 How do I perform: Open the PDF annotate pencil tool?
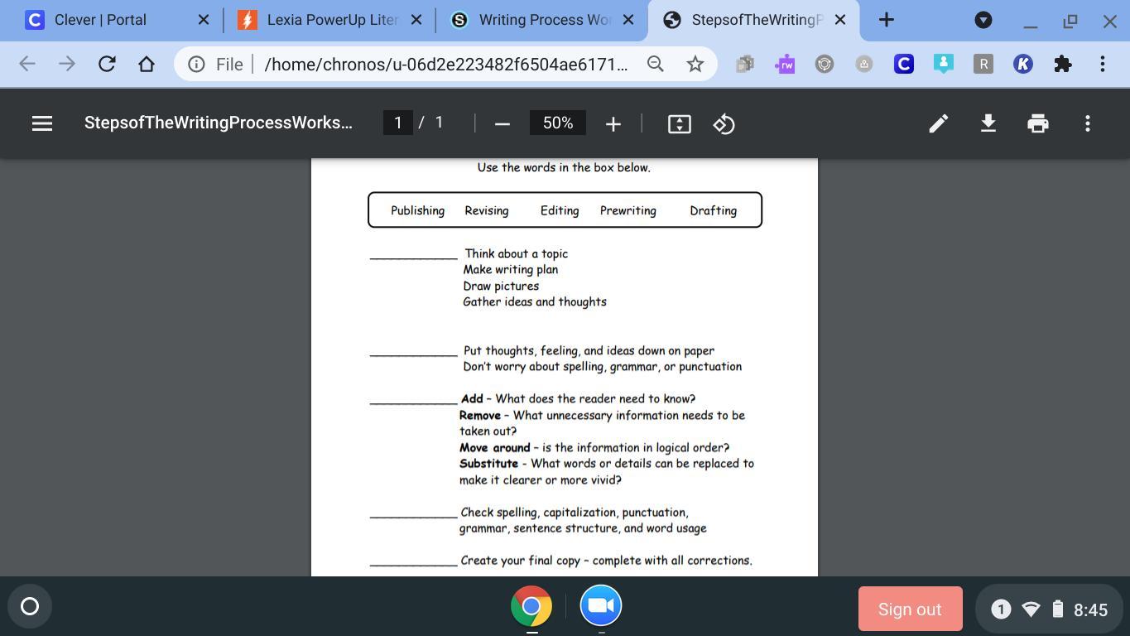[938, 123]
